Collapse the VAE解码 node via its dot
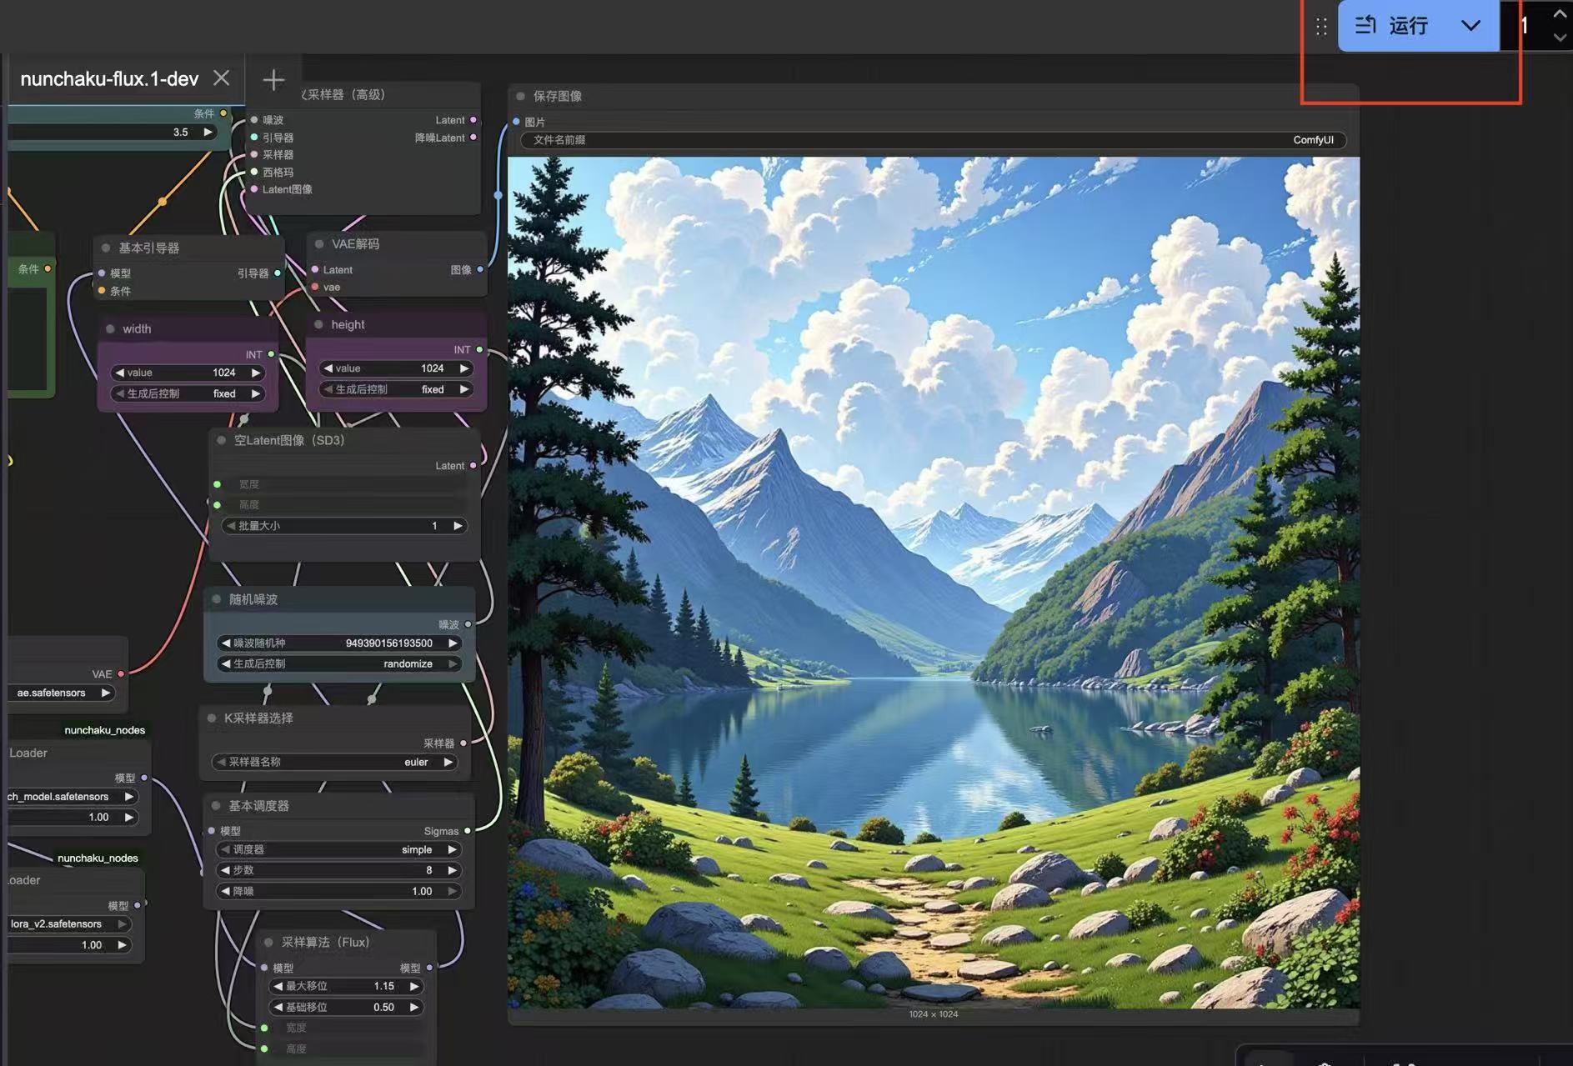1573x1066 pixels. tap(319, 244)
